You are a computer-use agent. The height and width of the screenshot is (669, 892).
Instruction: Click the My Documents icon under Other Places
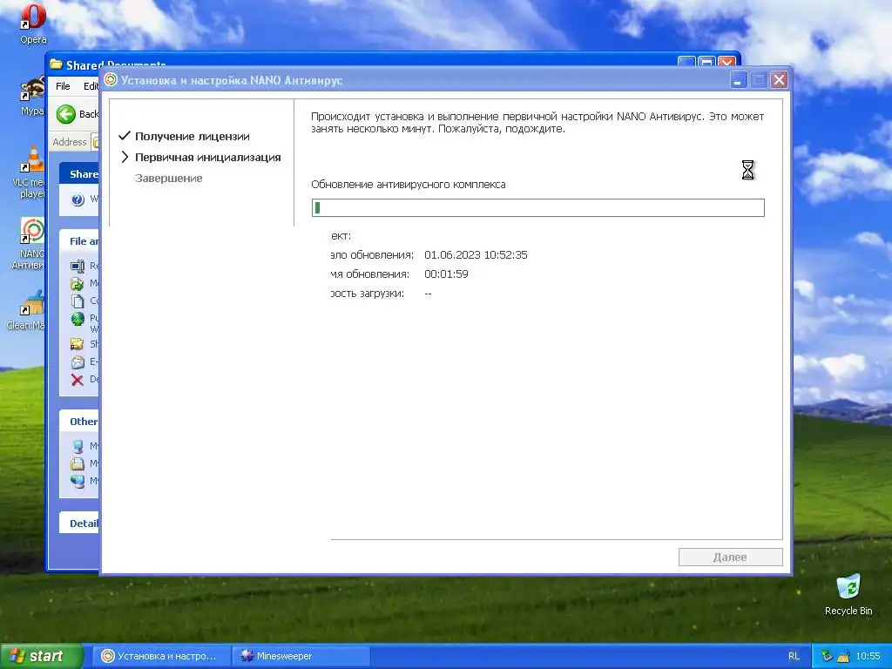pyautogui.click(x=78, y=463)
